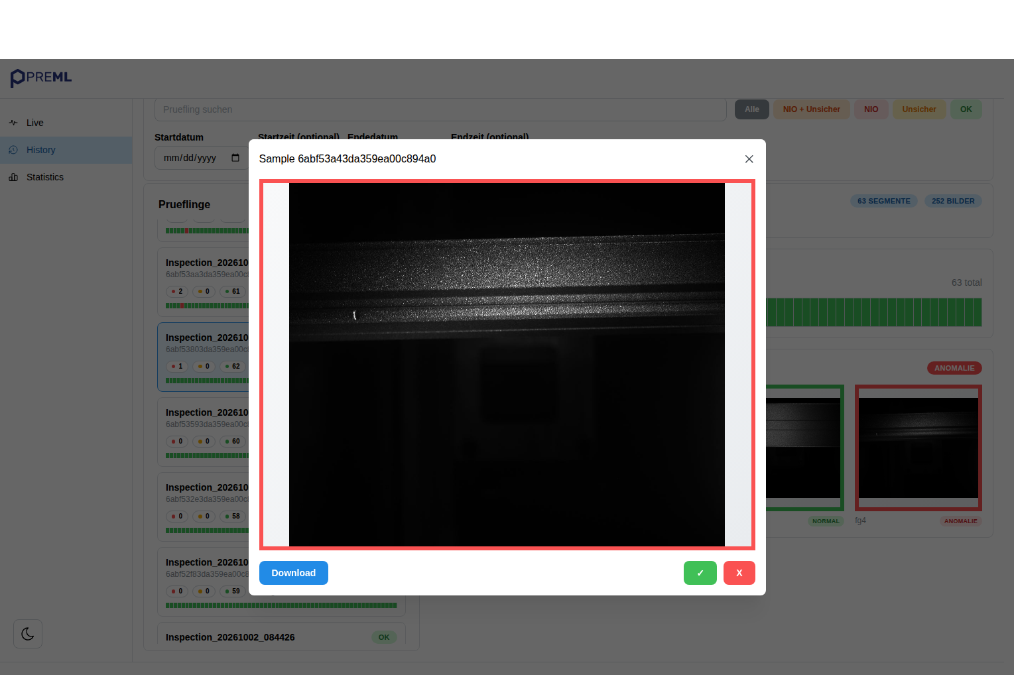
Task: Close the sample modal dialog
Action: point(749,159)
